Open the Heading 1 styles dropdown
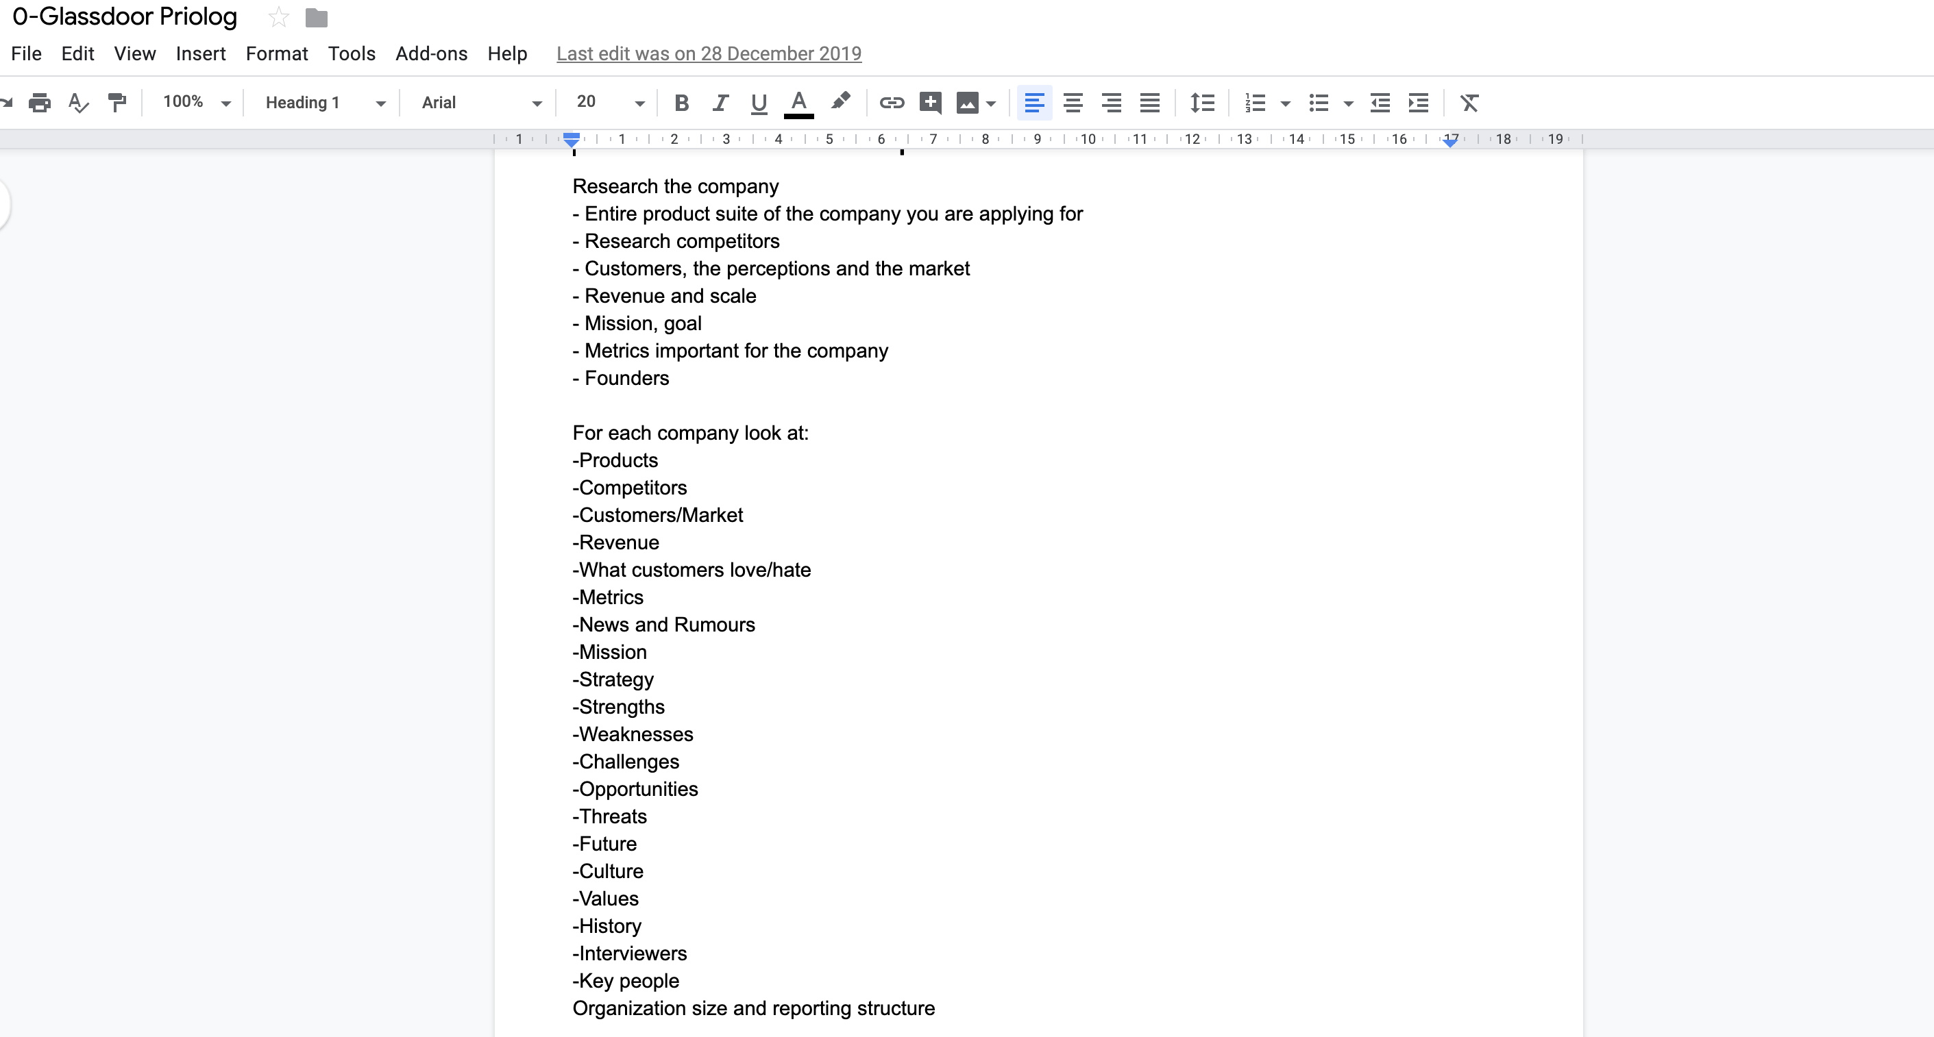Screen dimensions: 1934x1037 (x=325, y=103)
